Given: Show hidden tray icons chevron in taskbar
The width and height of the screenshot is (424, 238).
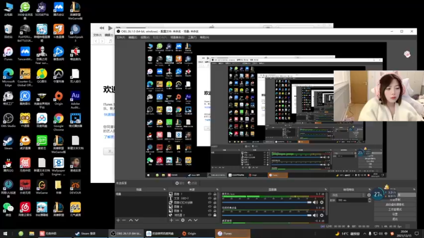Looking at the screenshot, I should point(365,234).
